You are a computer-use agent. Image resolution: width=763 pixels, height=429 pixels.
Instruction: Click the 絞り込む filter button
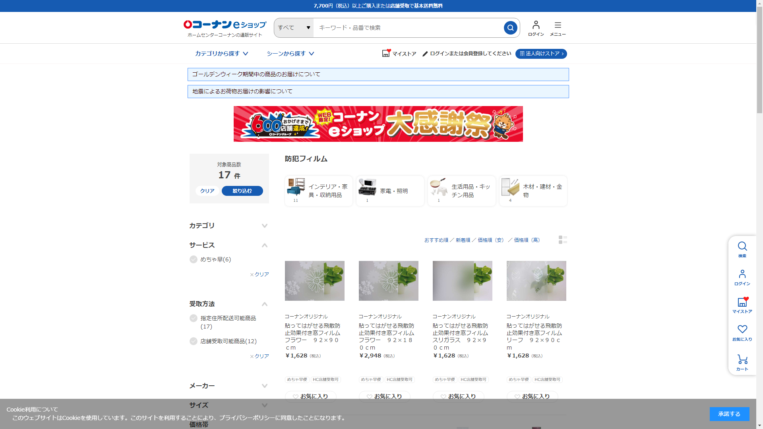click(x=242, y=191)
